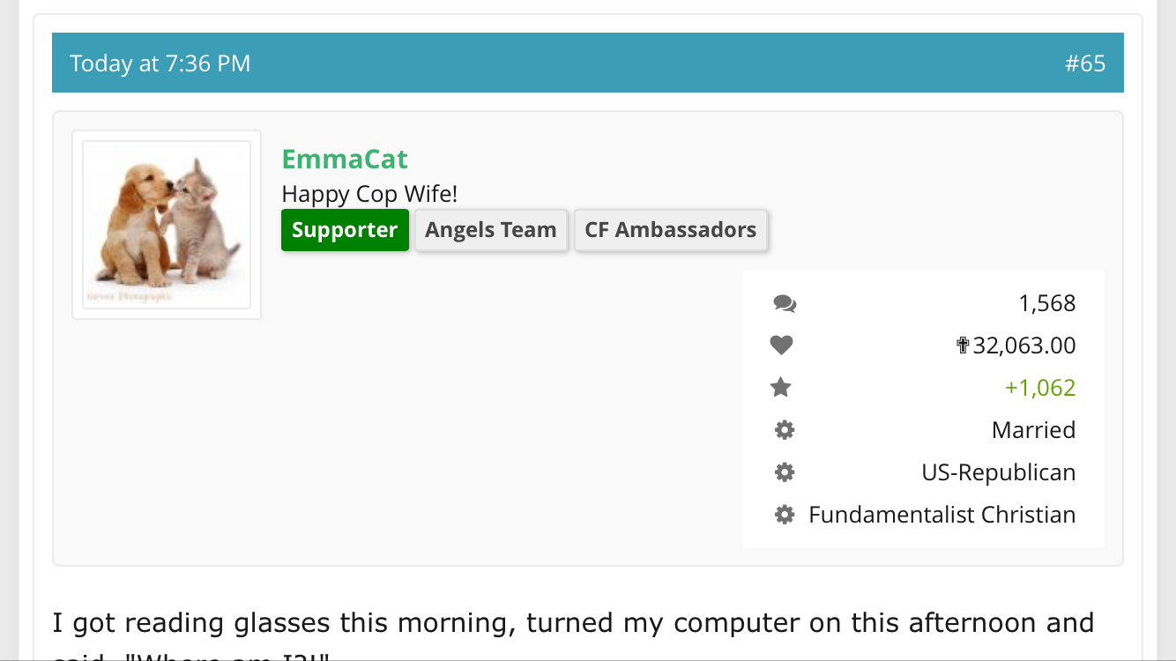
Task: Click the gear icon beside Fundamentalist Christian
Action: pyautogui.click(x=785, y=515)
